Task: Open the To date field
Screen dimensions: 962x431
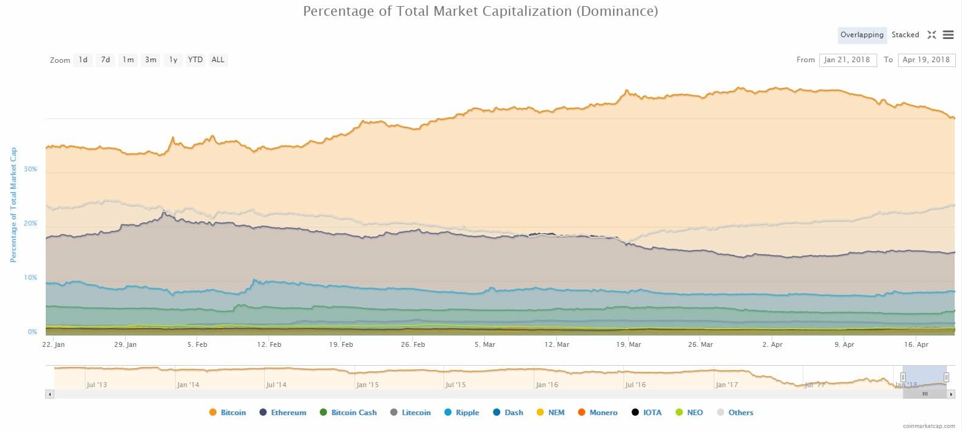Action: coord(926,60)
